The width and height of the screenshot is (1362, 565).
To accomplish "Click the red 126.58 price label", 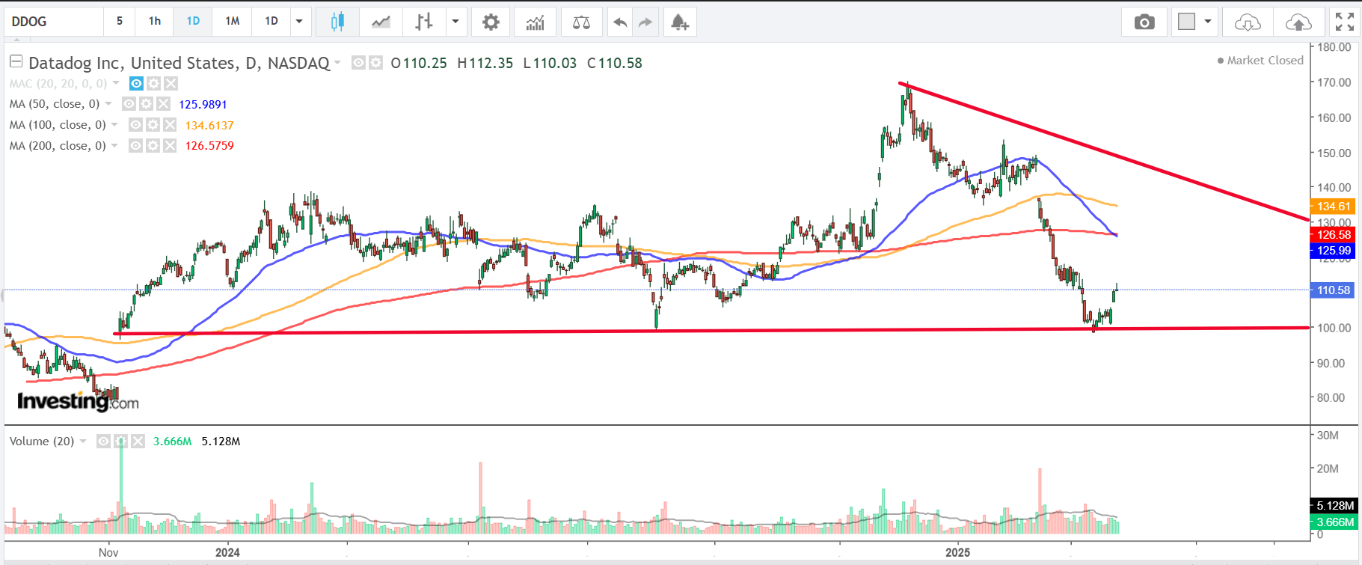I will tap(1333, 235).
